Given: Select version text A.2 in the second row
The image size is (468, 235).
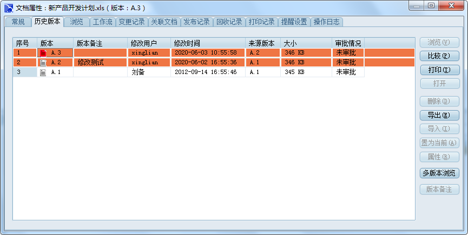Looking at the screenshot, I should click(x=56, y=62).
